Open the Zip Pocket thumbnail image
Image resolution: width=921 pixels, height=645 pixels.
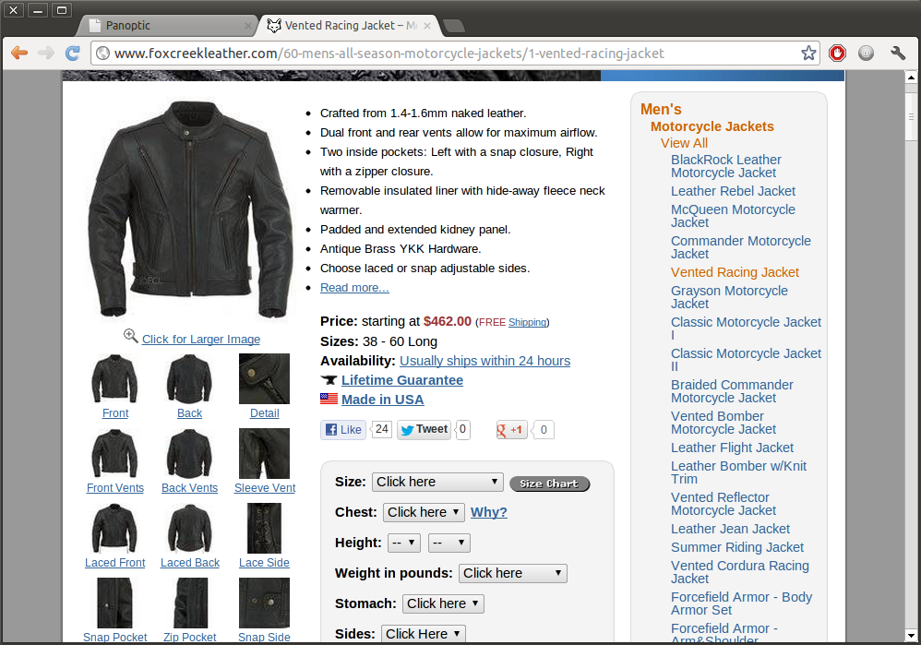[x=190, y=603]
